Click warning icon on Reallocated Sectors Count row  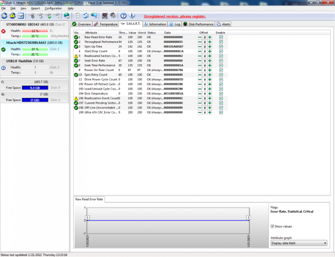tap(76, 56)
